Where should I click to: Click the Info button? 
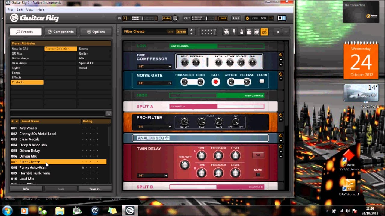click(x=26, y=189)
